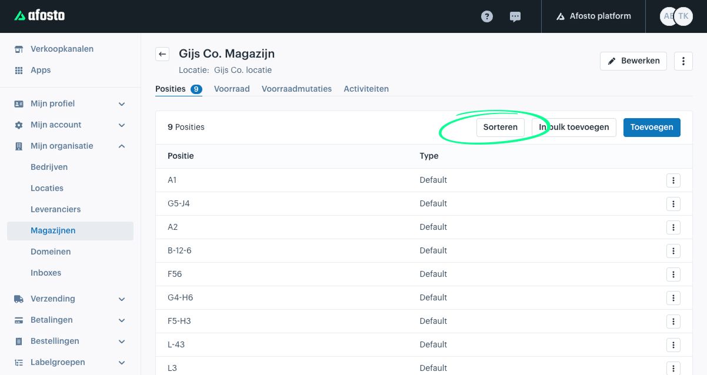Switch to the Voorraad tab
The image size is (707, 375).
pyautogui.click(x=232, y=89)
